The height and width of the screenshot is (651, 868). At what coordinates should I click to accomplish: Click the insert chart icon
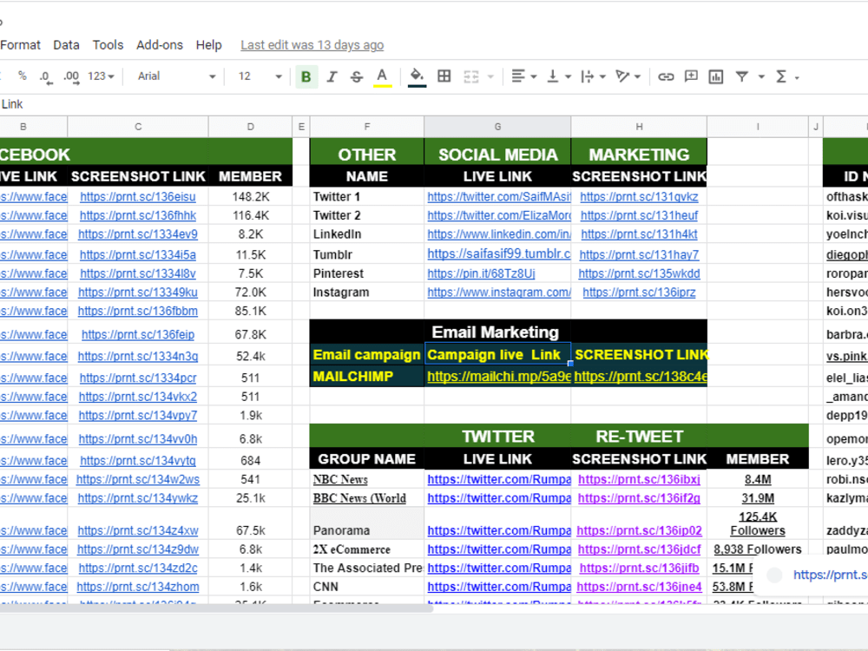tap(716, 76)
